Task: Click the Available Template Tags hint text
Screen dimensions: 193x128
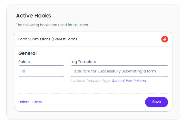Action: coord(90,81)
